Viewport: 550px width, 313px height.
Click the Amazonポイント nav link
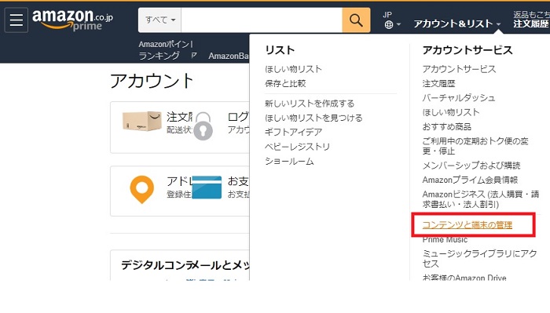tap(166, 44)
